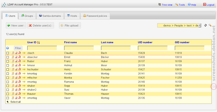Open the demo > People > test suffix dropdown

pos(179,25)
